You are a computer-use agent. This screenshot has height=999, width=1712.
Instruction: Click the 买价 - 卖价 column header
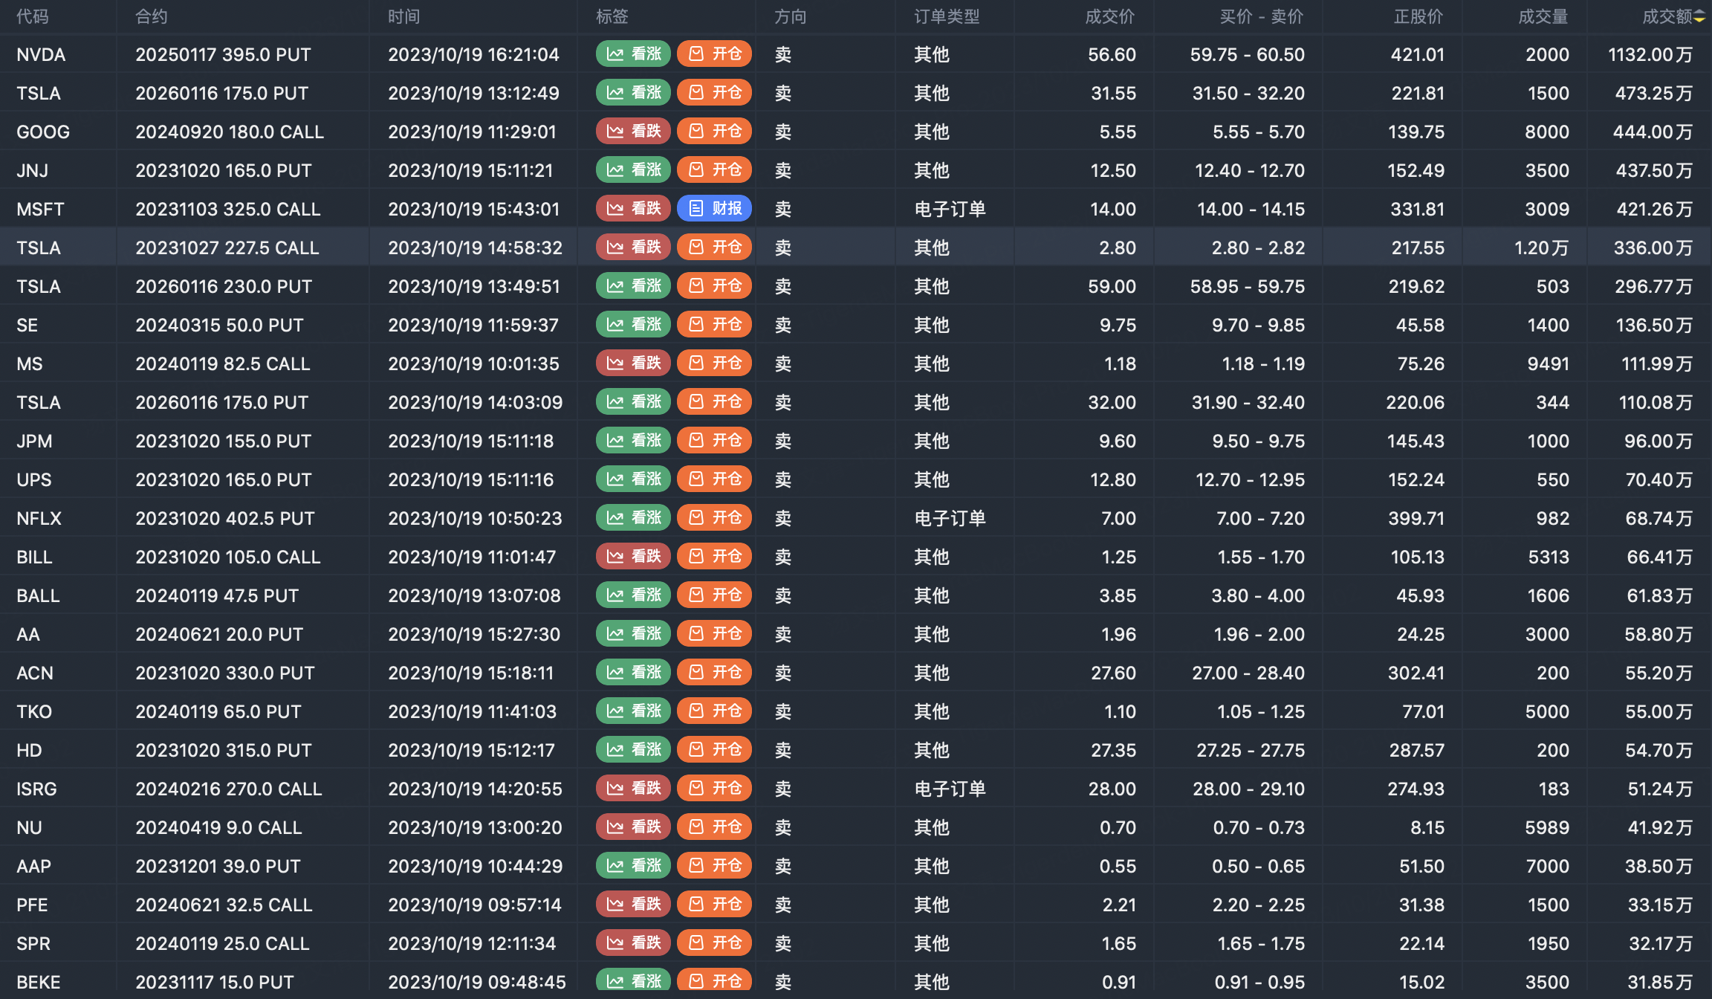[1262, 16]
